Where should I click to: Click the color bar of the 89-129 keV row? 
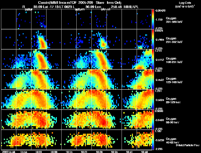[x=153, y=99]
